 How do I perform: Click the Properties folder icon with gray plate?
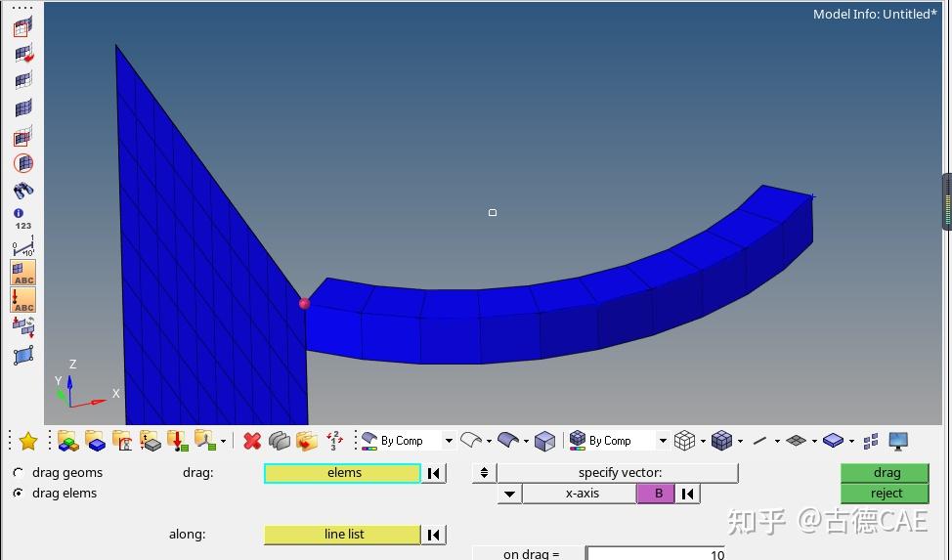click(150, 441)
